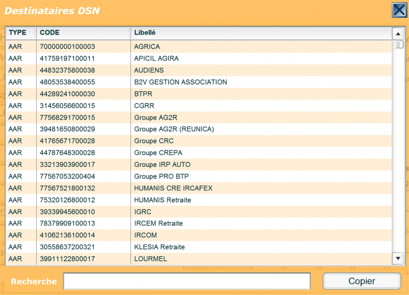
Task: Select the AUDIENS row label
Action: click(x=149, y=70)
